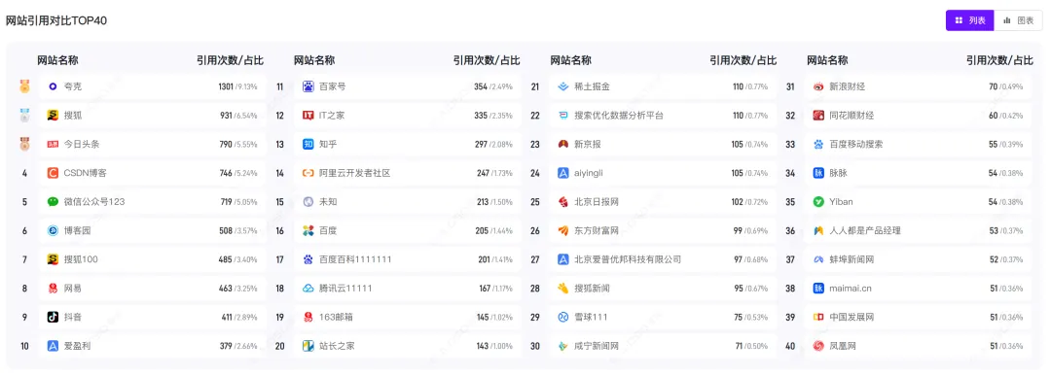This screenshot has width=1051, height=376.
Task: Click the 北京爱普优邦科技有限公司 icon
Action: pyautogui.click(x=563, y=258)
